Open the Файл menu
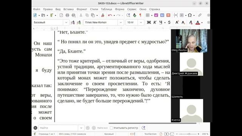 36,9
